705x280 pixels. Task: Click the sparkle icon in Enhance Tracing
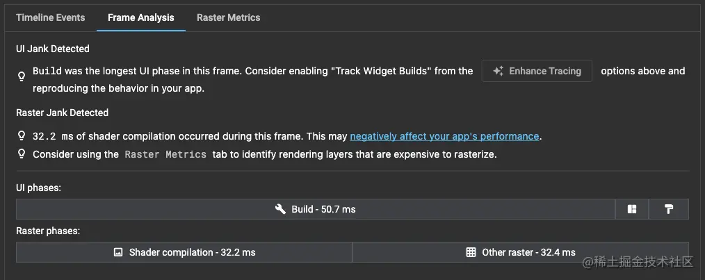[498, 71]
